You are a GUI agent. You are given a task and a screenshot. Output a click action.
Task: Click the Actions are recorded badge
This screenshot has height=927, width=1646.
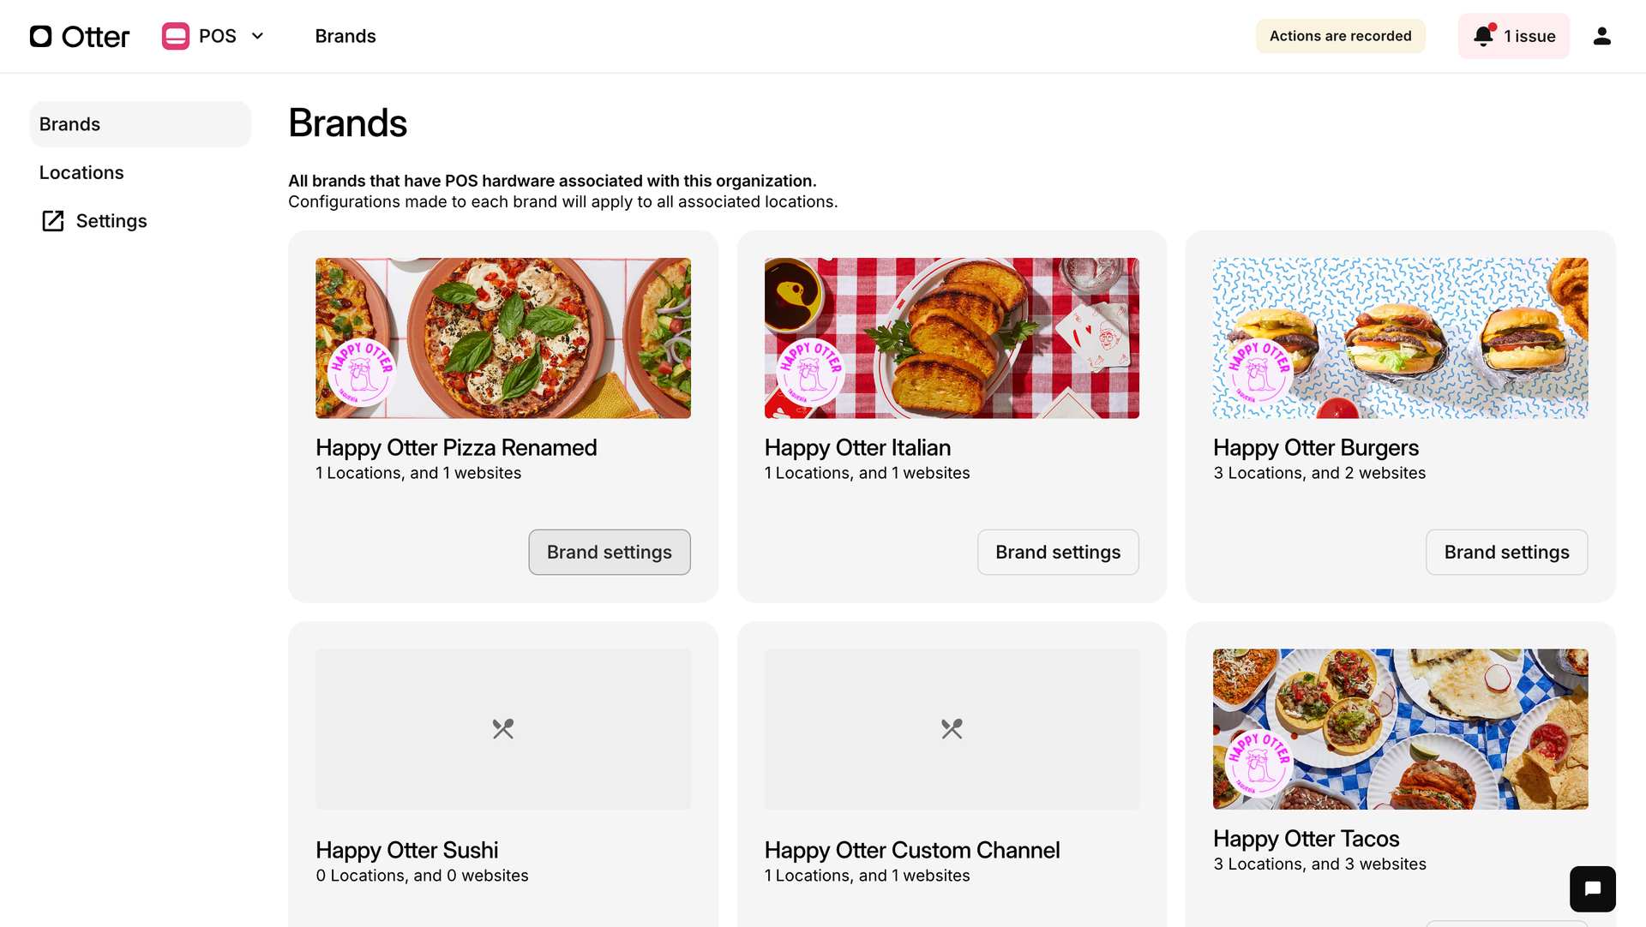(x=1340, y=36)
